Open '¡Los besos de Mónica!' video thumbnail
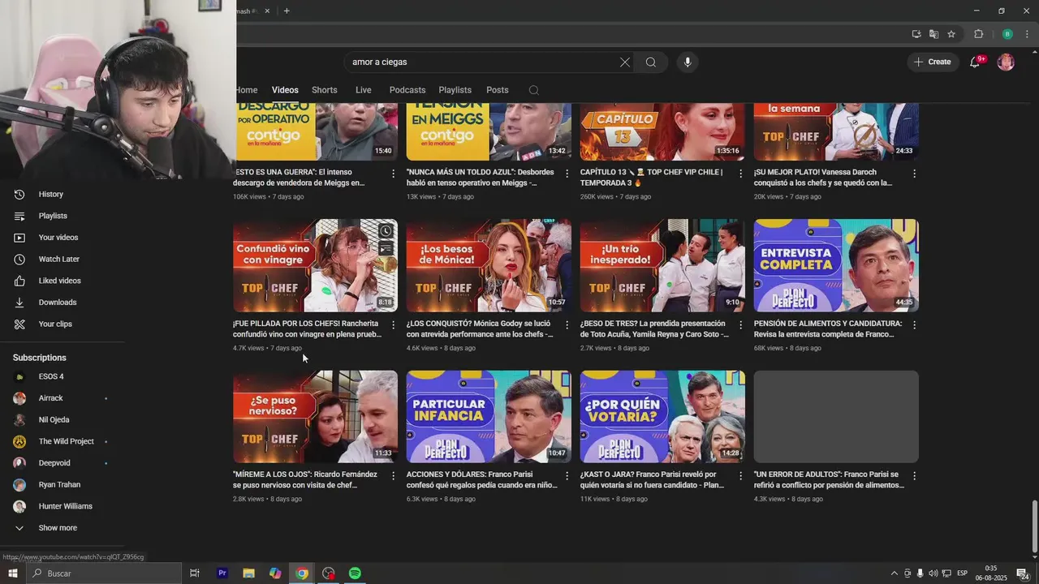This screenshot has width=1039, height=584. point(489,265)
